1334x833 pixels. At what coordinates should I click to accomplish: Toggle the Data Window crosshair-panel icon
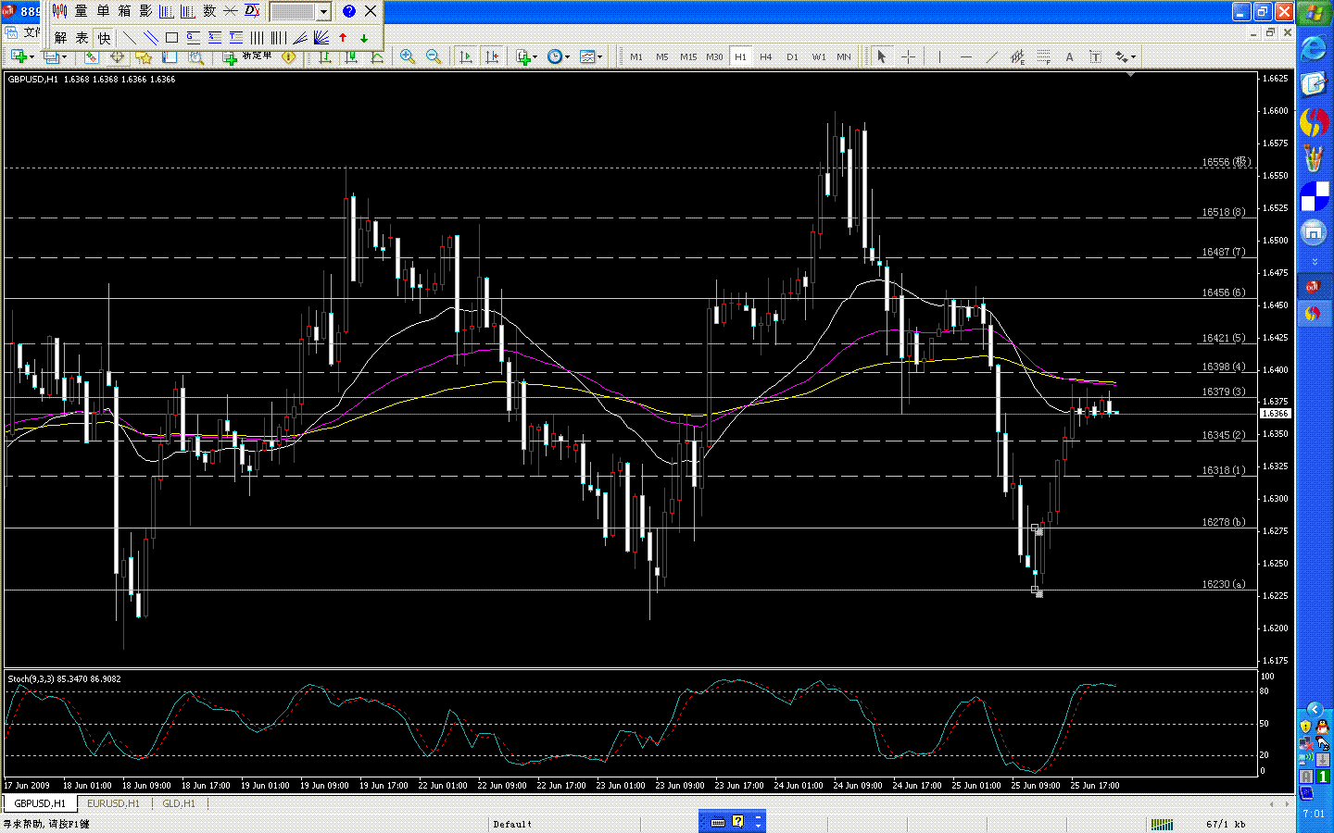point(117,56)
